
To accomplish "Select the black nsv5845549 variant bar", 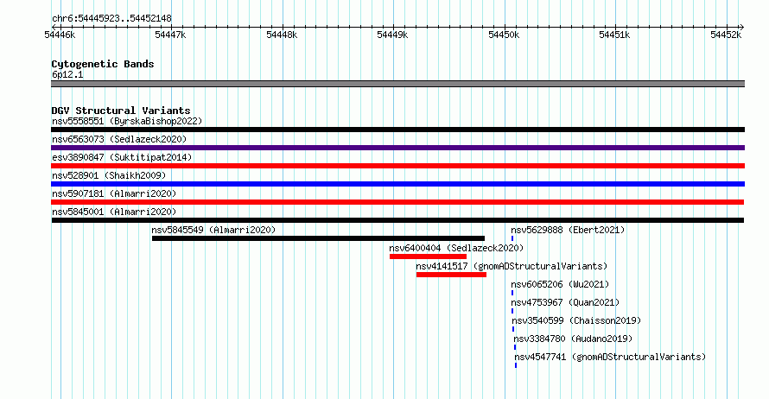I will (318, 238).
